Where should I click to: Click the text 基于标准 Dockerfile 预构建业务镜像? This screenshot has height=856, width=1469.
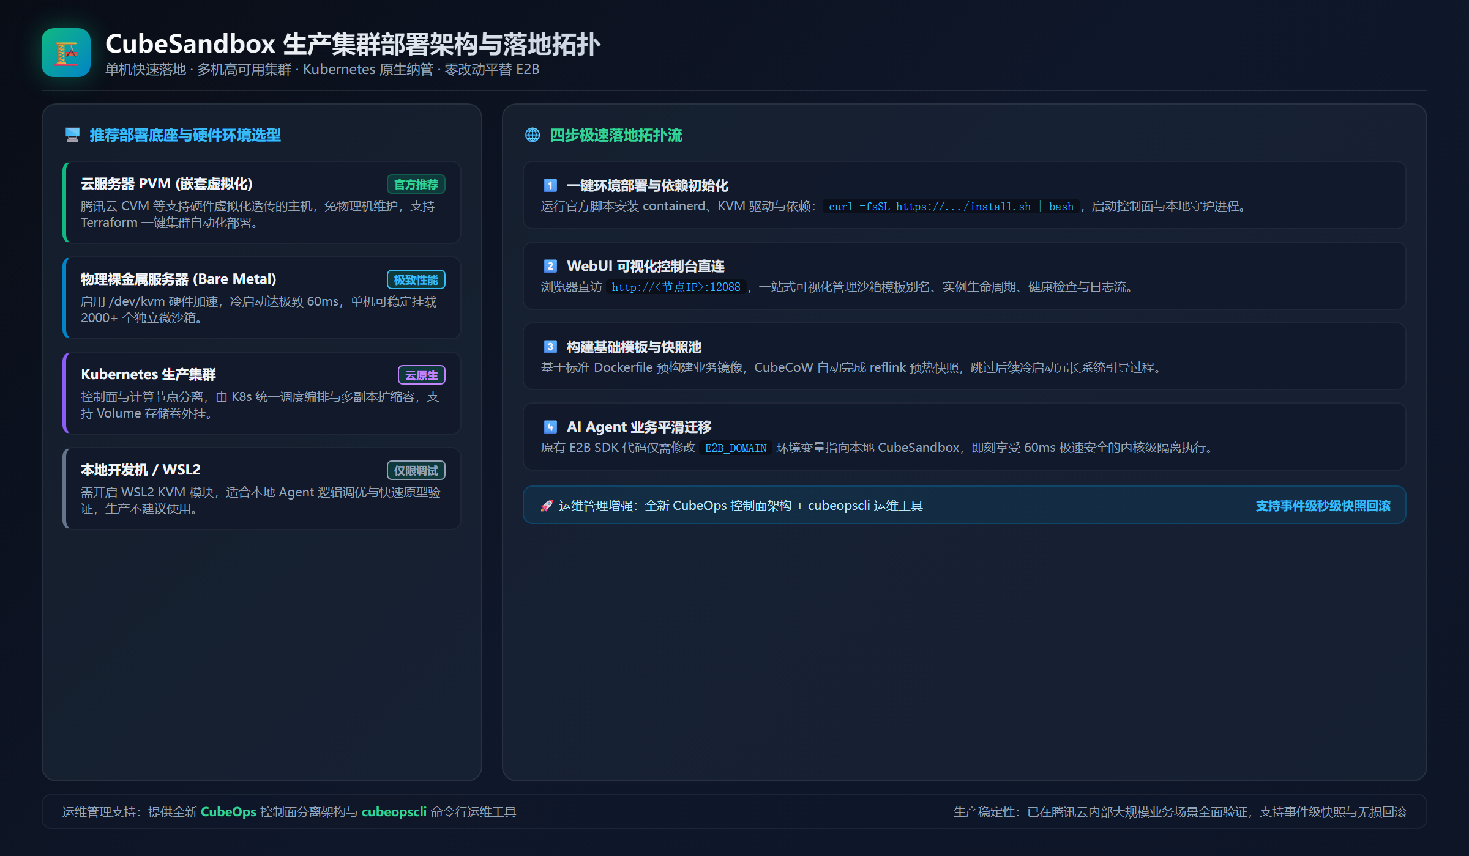tap(641, 367)
